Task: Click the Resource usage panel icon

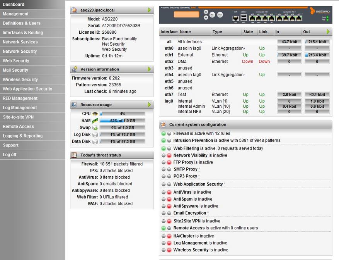Action: pos(74,105)
